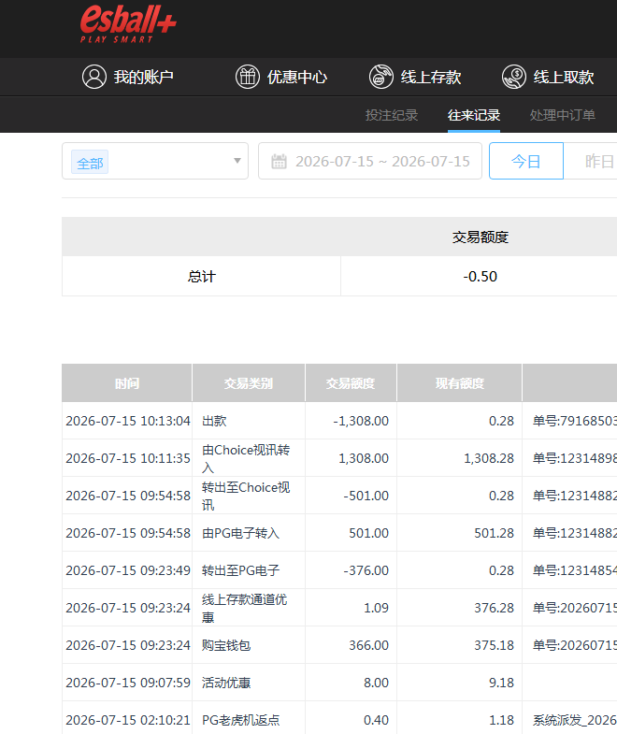Click the 全部 tag in the filter
The image size is (617, 734).
coord(90,163)
